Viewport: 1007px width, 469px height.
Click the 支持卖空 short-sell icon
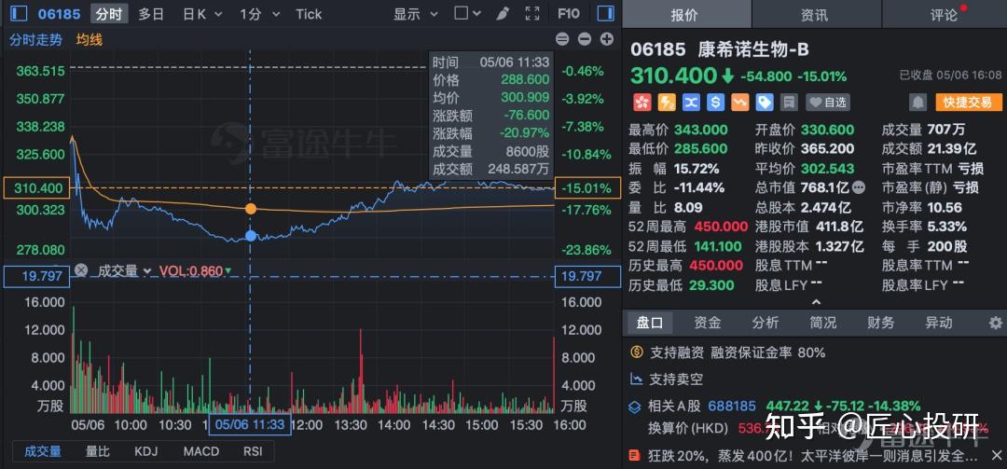pyautogui.click(x=637, y=379)
